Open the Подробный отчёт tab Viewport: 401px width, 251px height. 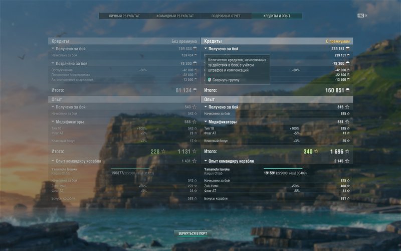tap(226, 16)
